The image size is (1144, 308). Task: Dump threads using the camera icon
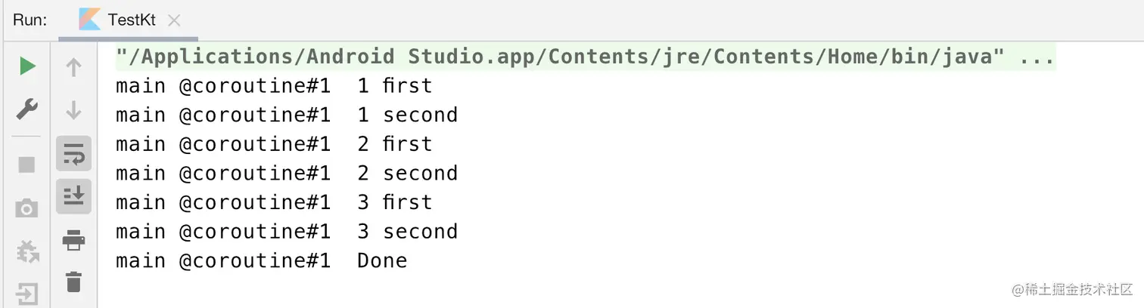click(x=27, y=208)
